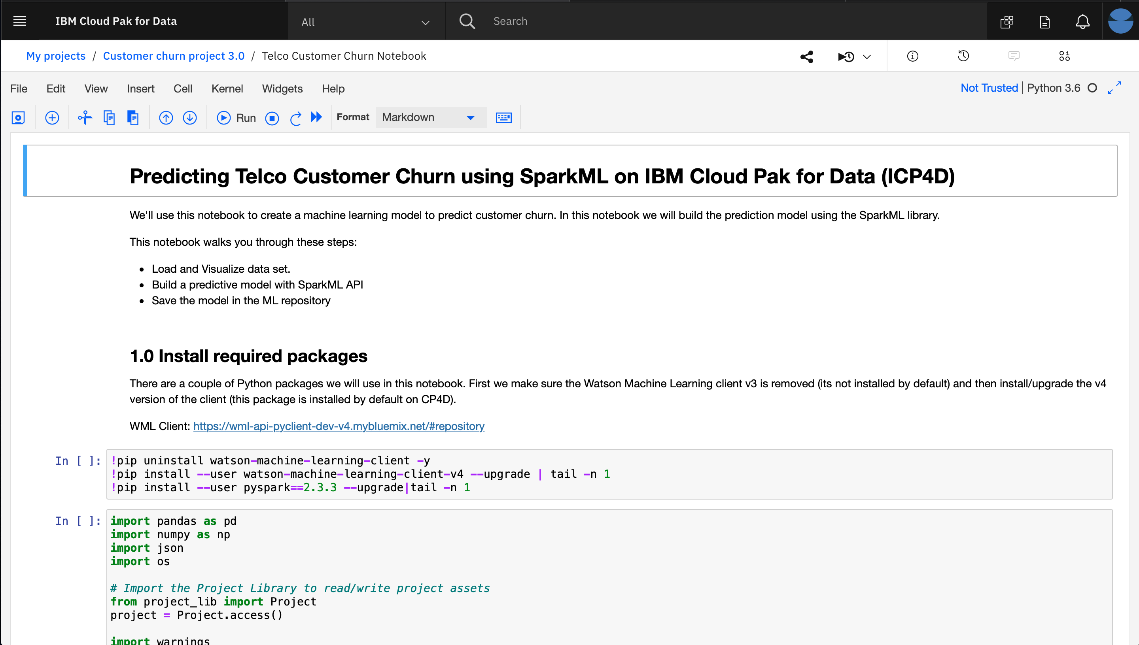Cut the selected cell with scissors icon
This screenshot has width=1139, height=645.
[85, 118]
